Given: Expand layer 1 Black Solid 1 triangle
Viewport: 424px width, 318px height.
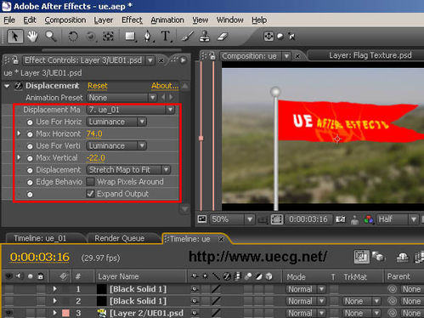Looking at the screenshot, I should point(54,289).
